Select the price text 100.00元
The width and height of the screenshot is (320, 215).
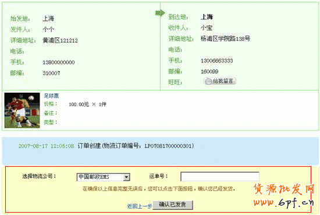79,104
